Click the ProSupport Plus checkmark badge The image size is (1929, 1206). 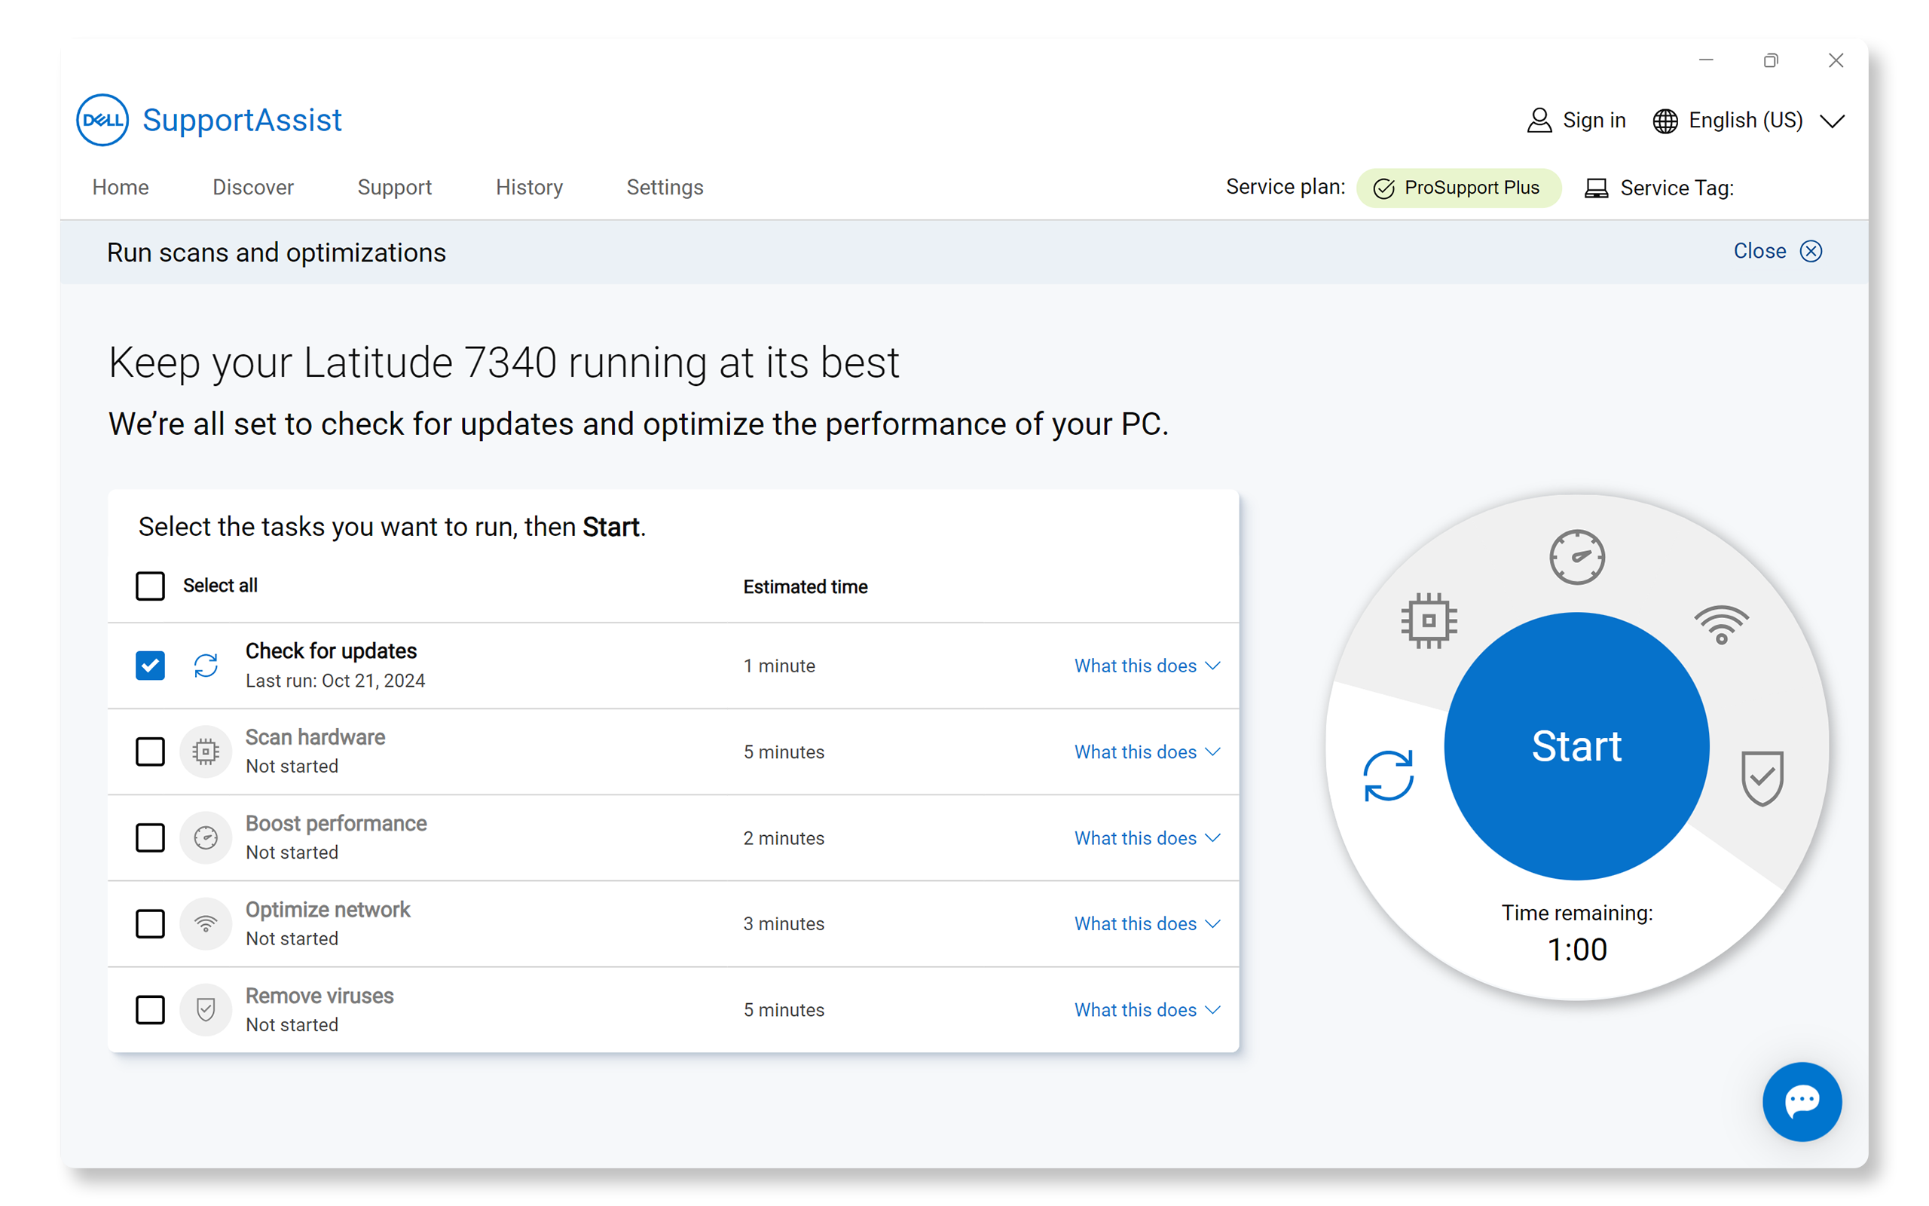pos(1383,188)
